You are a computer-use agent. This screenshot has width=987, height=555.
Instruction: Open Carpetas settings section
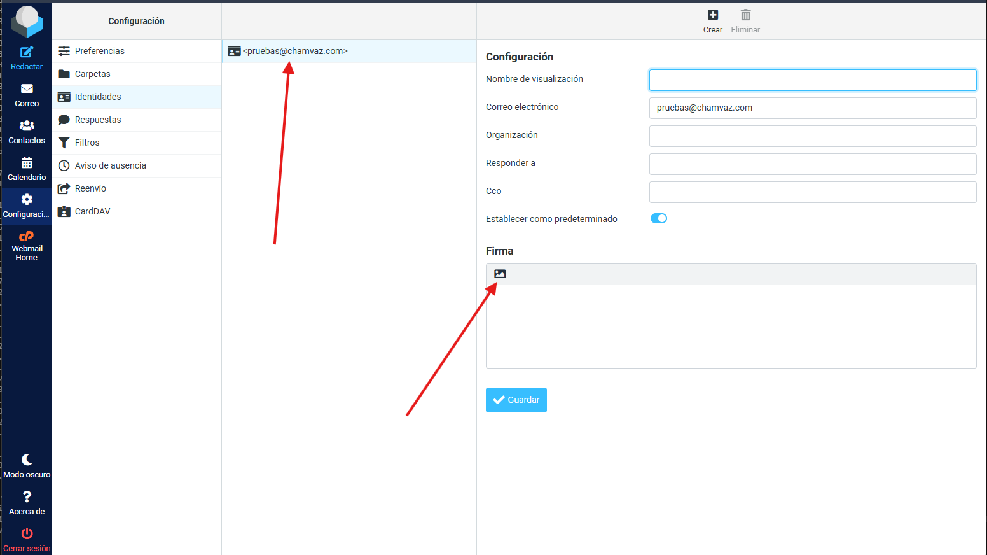pyautogui.click(x=92, y=74)
